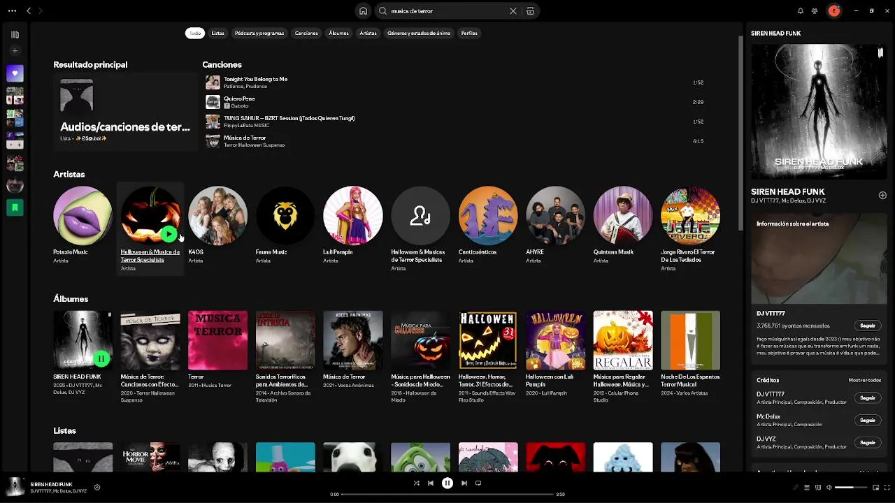Click main results vertical scrollbar
This screenshot has width=895, height=503.
[740, 133]
